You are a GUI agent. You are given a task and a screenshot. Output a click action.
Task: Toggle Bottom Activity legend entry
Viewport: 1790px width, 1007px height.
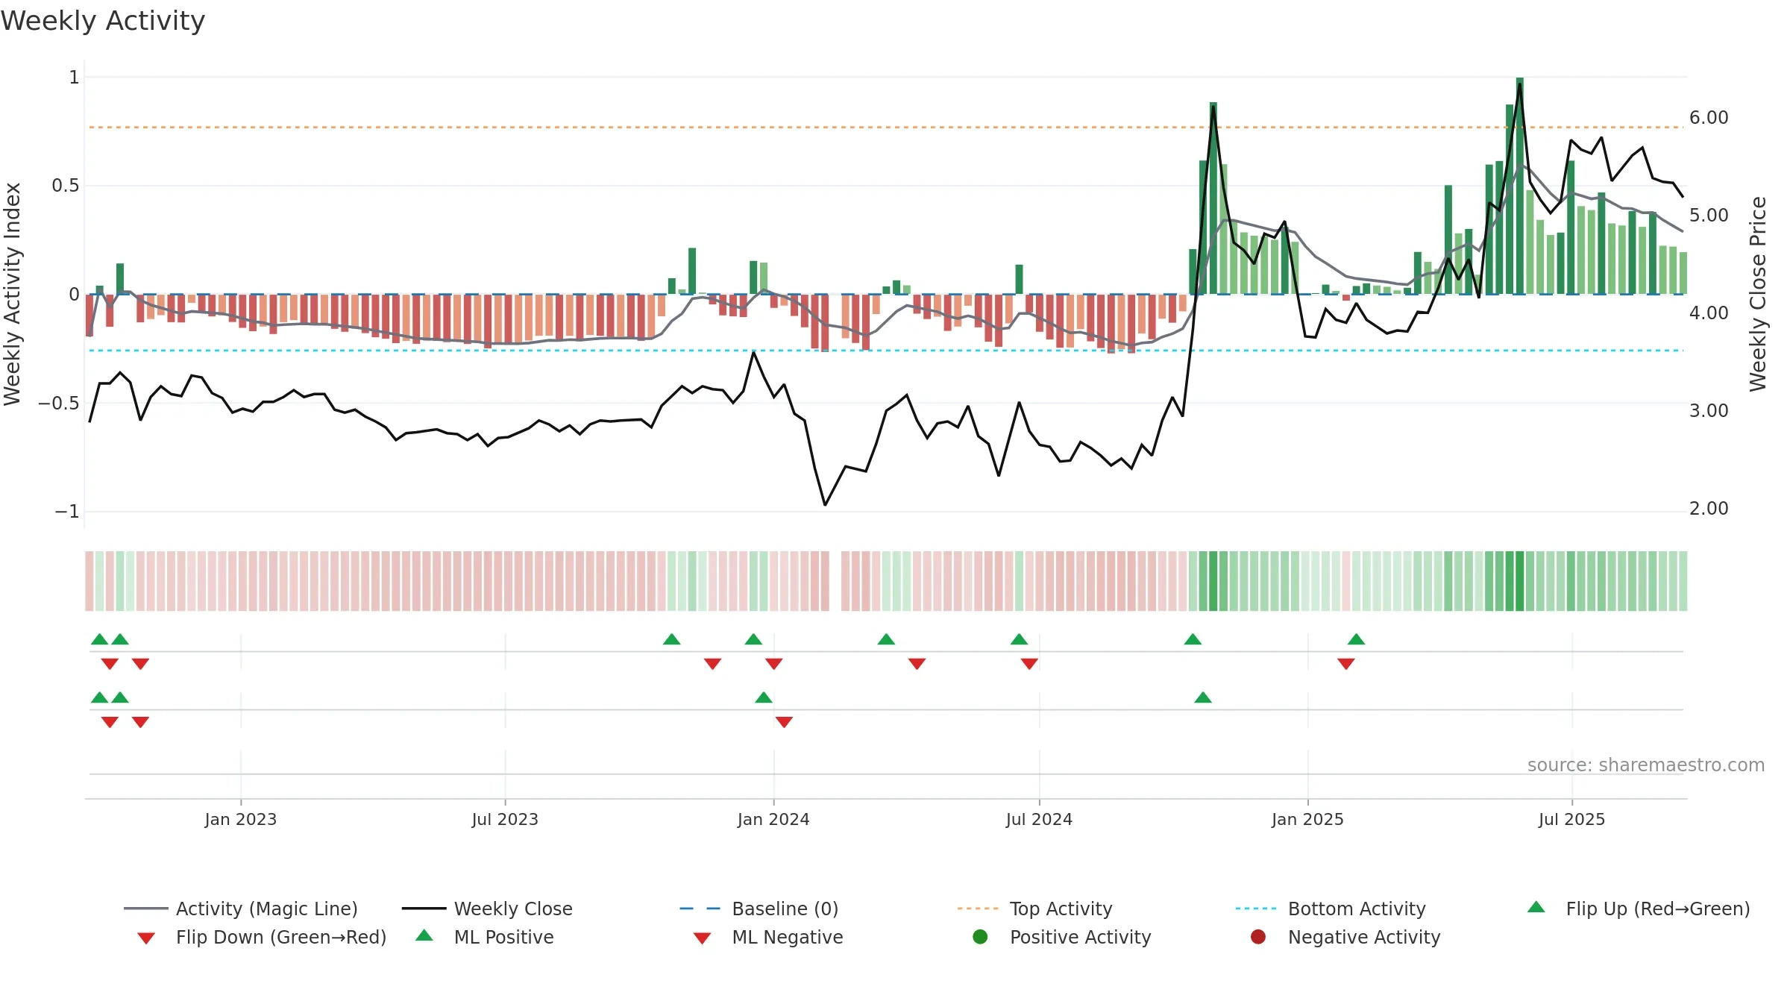pyautogui.click(x=1331, y=909)
